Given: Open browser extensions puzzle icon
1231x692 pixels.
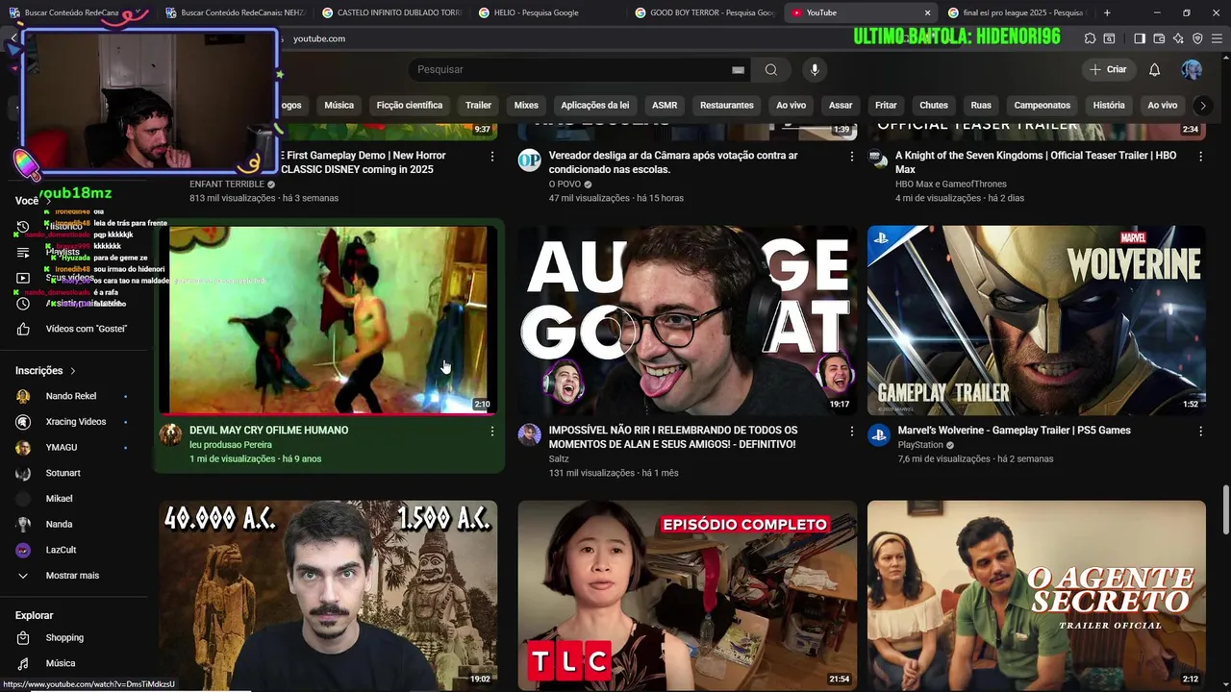Looking at the screenshot, I should (x=1090, y=38).
